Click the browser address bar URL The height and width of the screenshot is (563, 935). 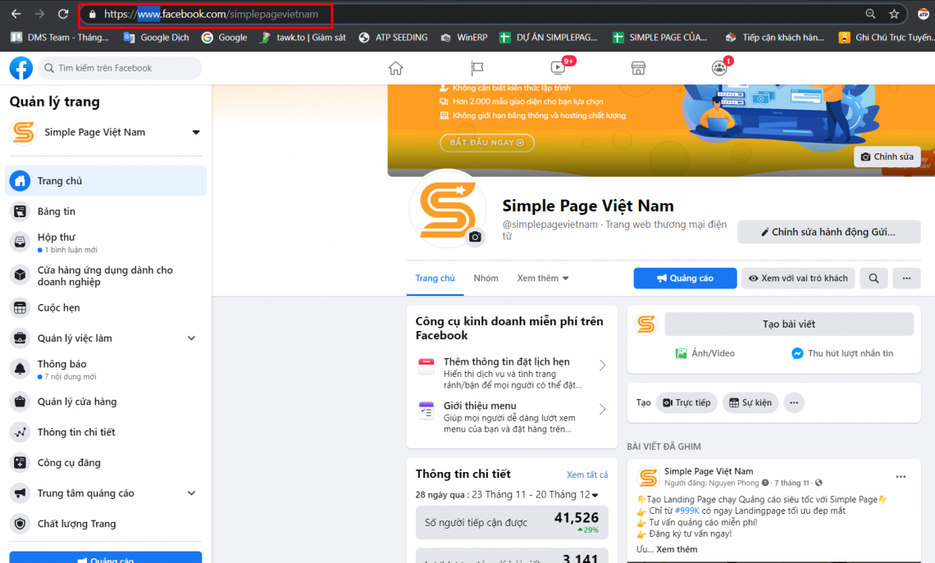pos(211,14)
